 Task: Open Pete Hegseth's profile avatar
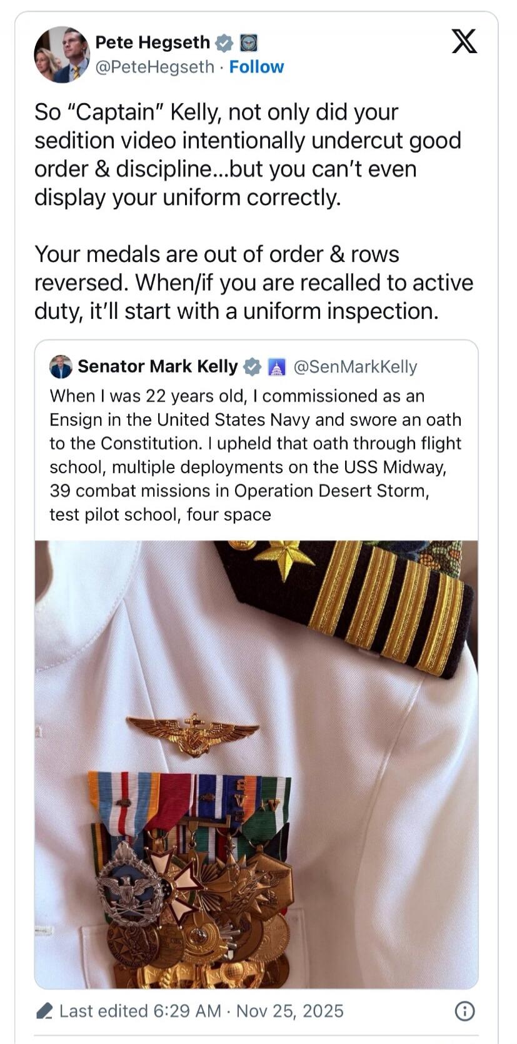(x=62, y=54)
